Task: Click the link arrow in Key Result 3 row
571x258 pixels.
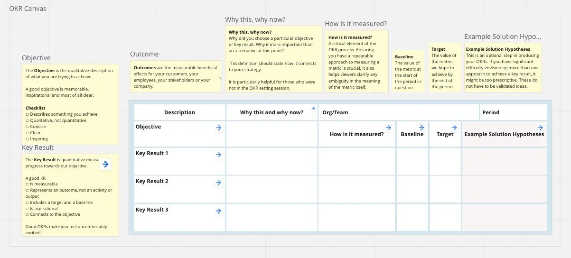Action: click(x=219, y=211)
